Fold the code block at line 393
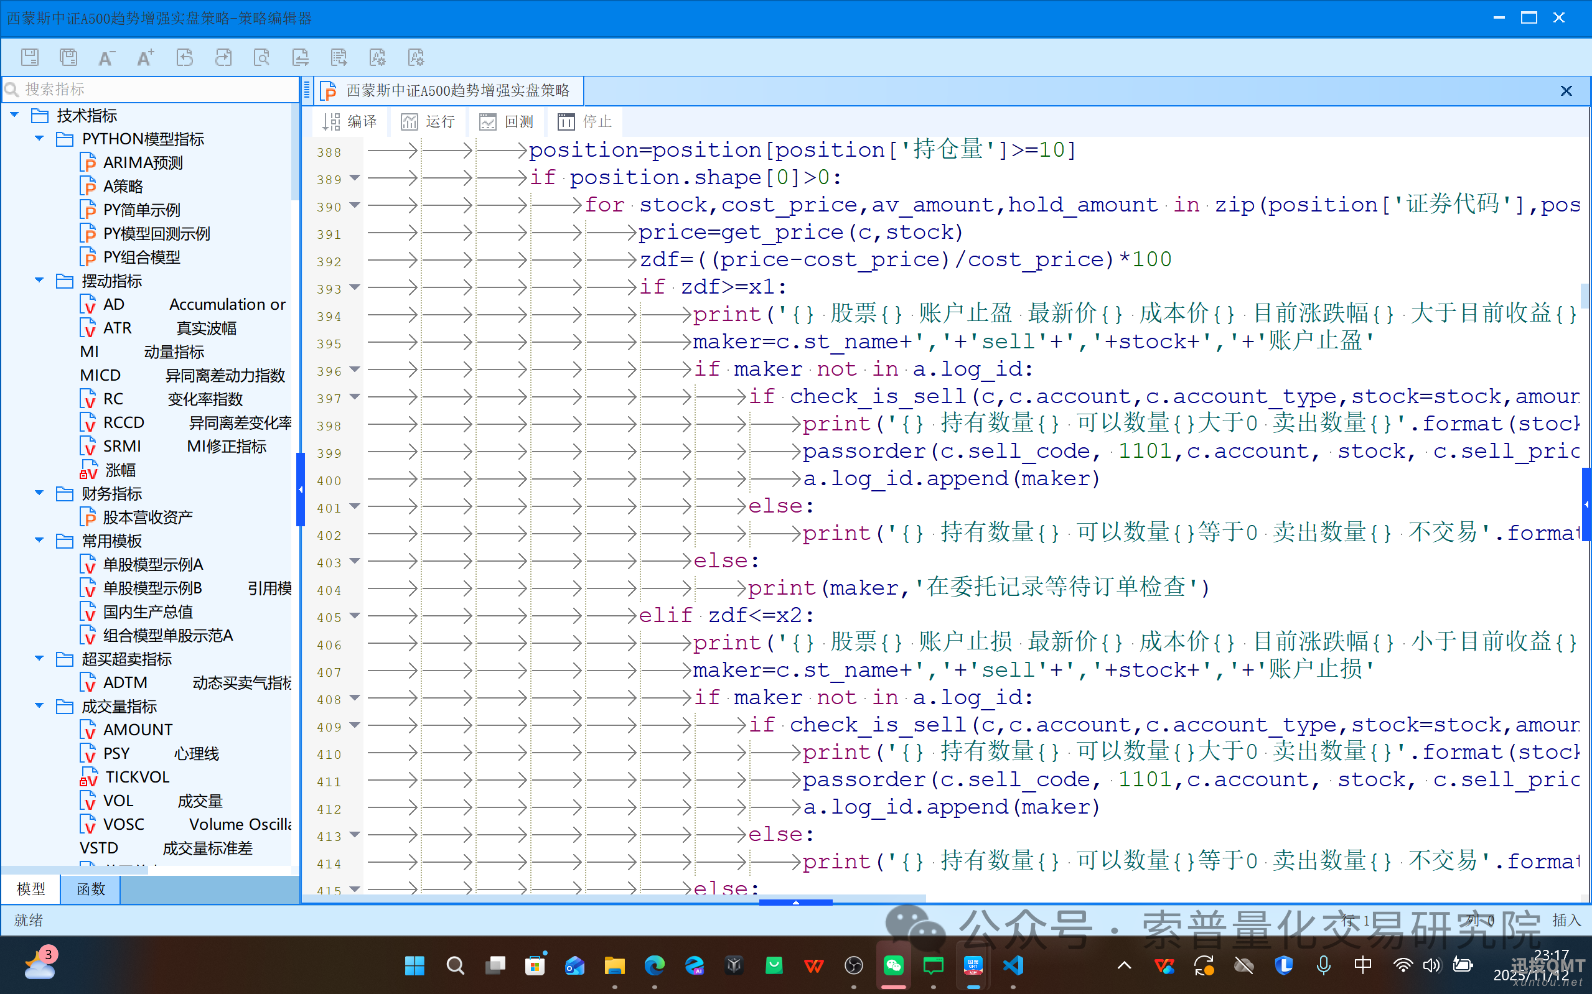 [355, 287]
